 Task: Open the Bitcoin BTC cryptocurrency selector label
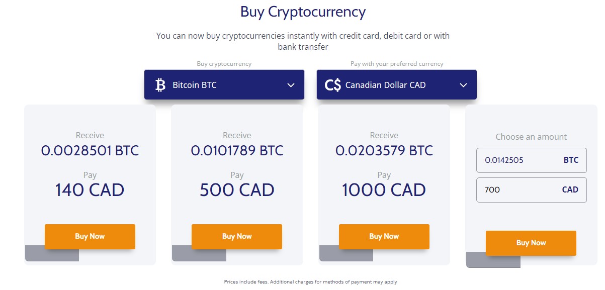coord(195,85)
